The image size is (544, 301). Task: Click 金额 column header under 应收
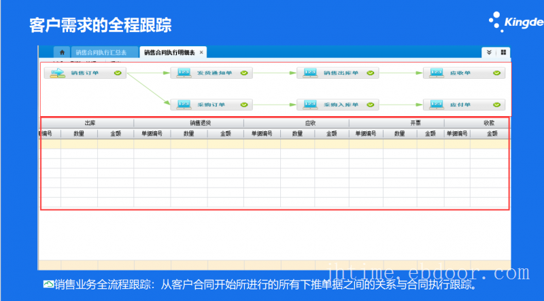(x=332, y=133)
